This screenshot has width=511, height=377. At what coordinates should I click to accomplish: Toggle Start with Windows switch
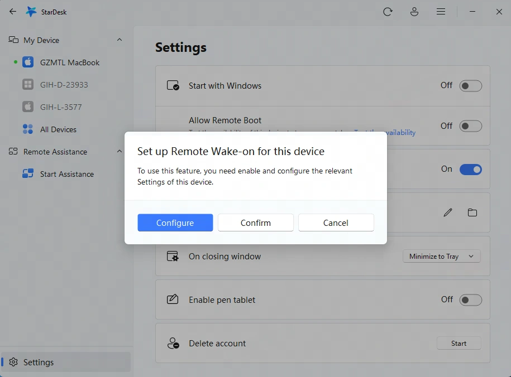[x=471, y=86]
